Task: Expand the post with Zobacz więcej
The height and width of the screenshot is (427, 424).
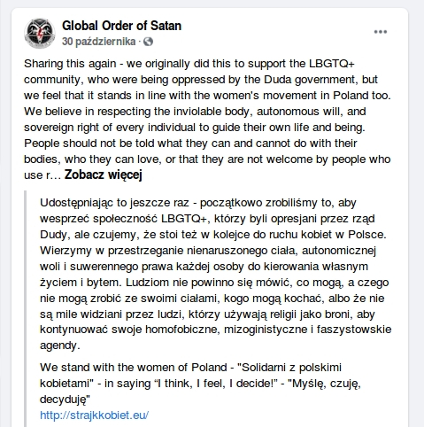Action: click(x=104, y=175)
